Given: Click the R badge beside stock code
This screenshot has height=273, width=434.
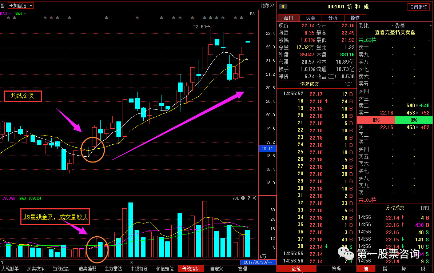Looking at the screenshot, I should click(x=283, y=7).
